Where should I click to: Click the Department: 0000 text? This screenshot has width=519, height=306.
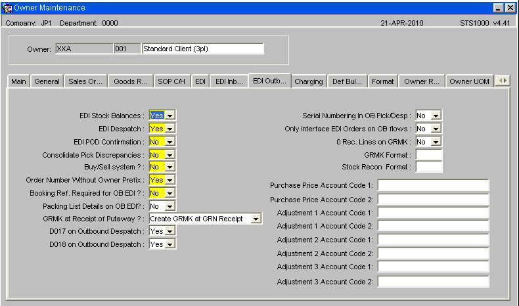pyautogui.click(x=89, y=23)
